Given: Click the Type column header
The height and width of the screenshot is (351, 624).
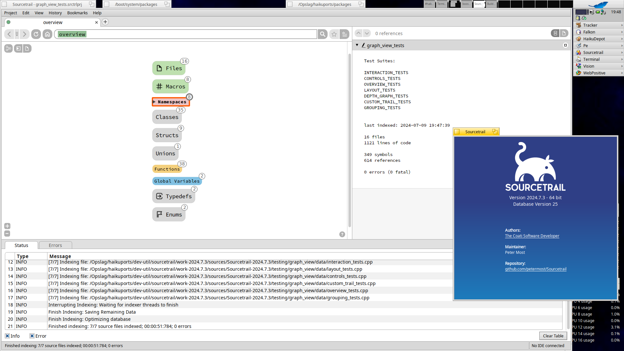Looking at the screenshot, I should [31, 256].
